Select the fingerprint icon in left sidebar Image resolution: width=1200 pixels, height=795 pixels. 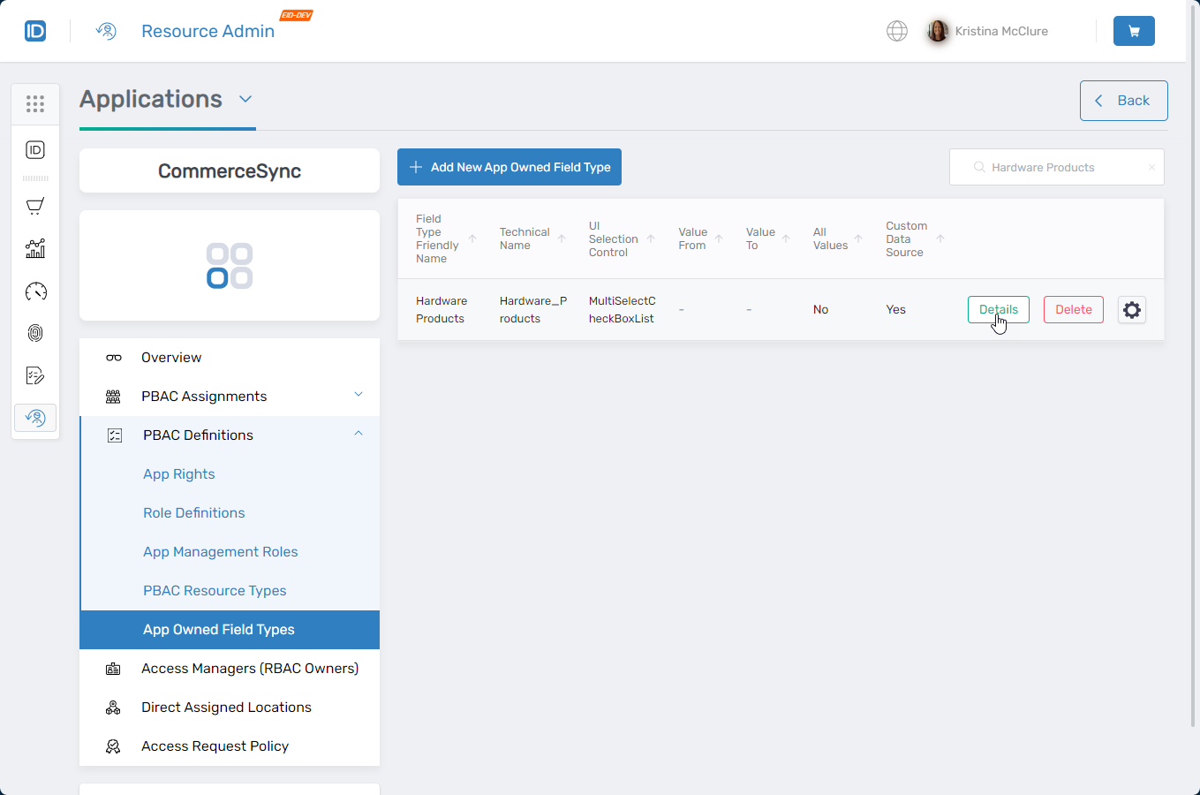(35, 333)
